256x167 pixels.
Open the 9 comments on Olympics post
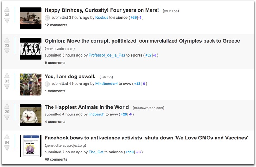(55, 63)
